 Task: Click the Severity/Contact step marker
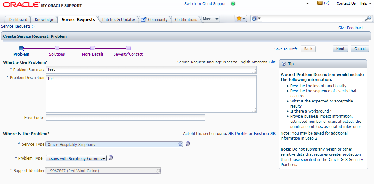coord(128,49)
